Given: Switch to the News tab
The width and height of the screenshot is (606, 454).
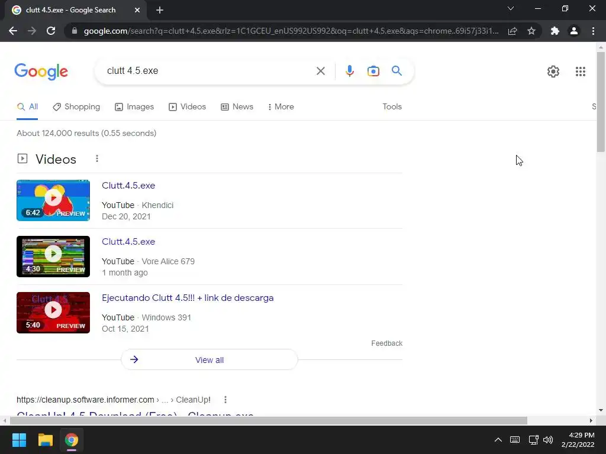Looking at the screenshot, I should (237, 107).
